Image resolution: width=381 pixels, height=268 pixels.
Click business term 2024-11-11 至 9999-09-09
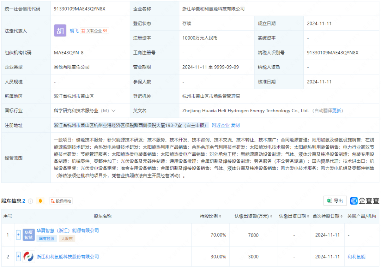[210, 67]
